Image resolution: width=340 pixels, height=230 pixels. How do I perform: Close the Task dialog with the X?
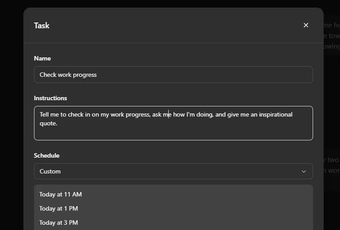306,25
